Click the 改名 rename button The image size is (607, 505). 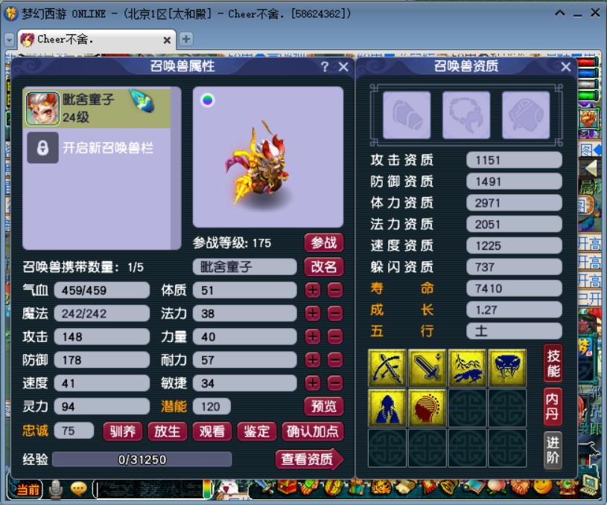point(324,267)
